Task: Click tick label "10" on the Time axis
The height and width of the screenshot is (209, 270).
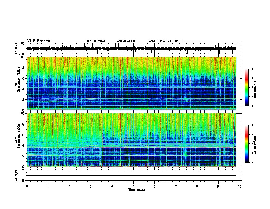Action: (240, 186)
